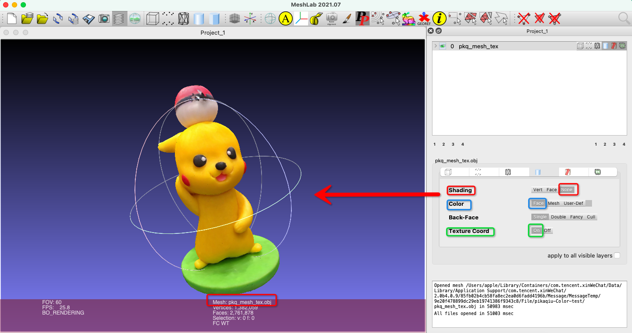Image resolution: width=632 pixels, height=333 pixels.
Task: Set Color mode to Face
Action: 538,204
